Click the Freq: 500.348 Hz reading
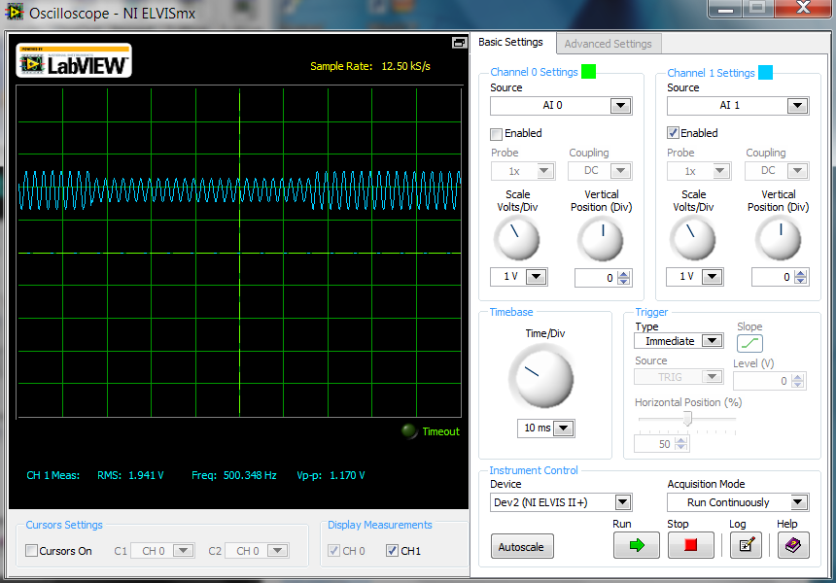 tap(234, 475)
